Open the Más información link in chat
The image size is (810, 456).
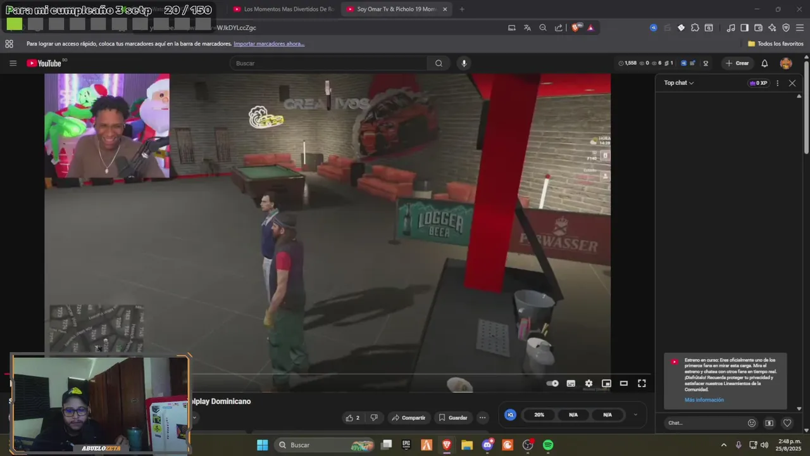click(x=704, y=400)
